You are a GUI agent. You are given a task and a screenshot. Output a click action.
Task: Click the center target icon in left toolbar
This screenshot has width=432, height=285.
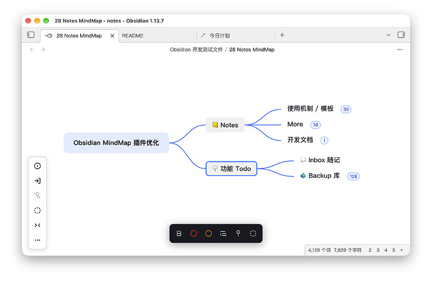click(x=38, y=166)
